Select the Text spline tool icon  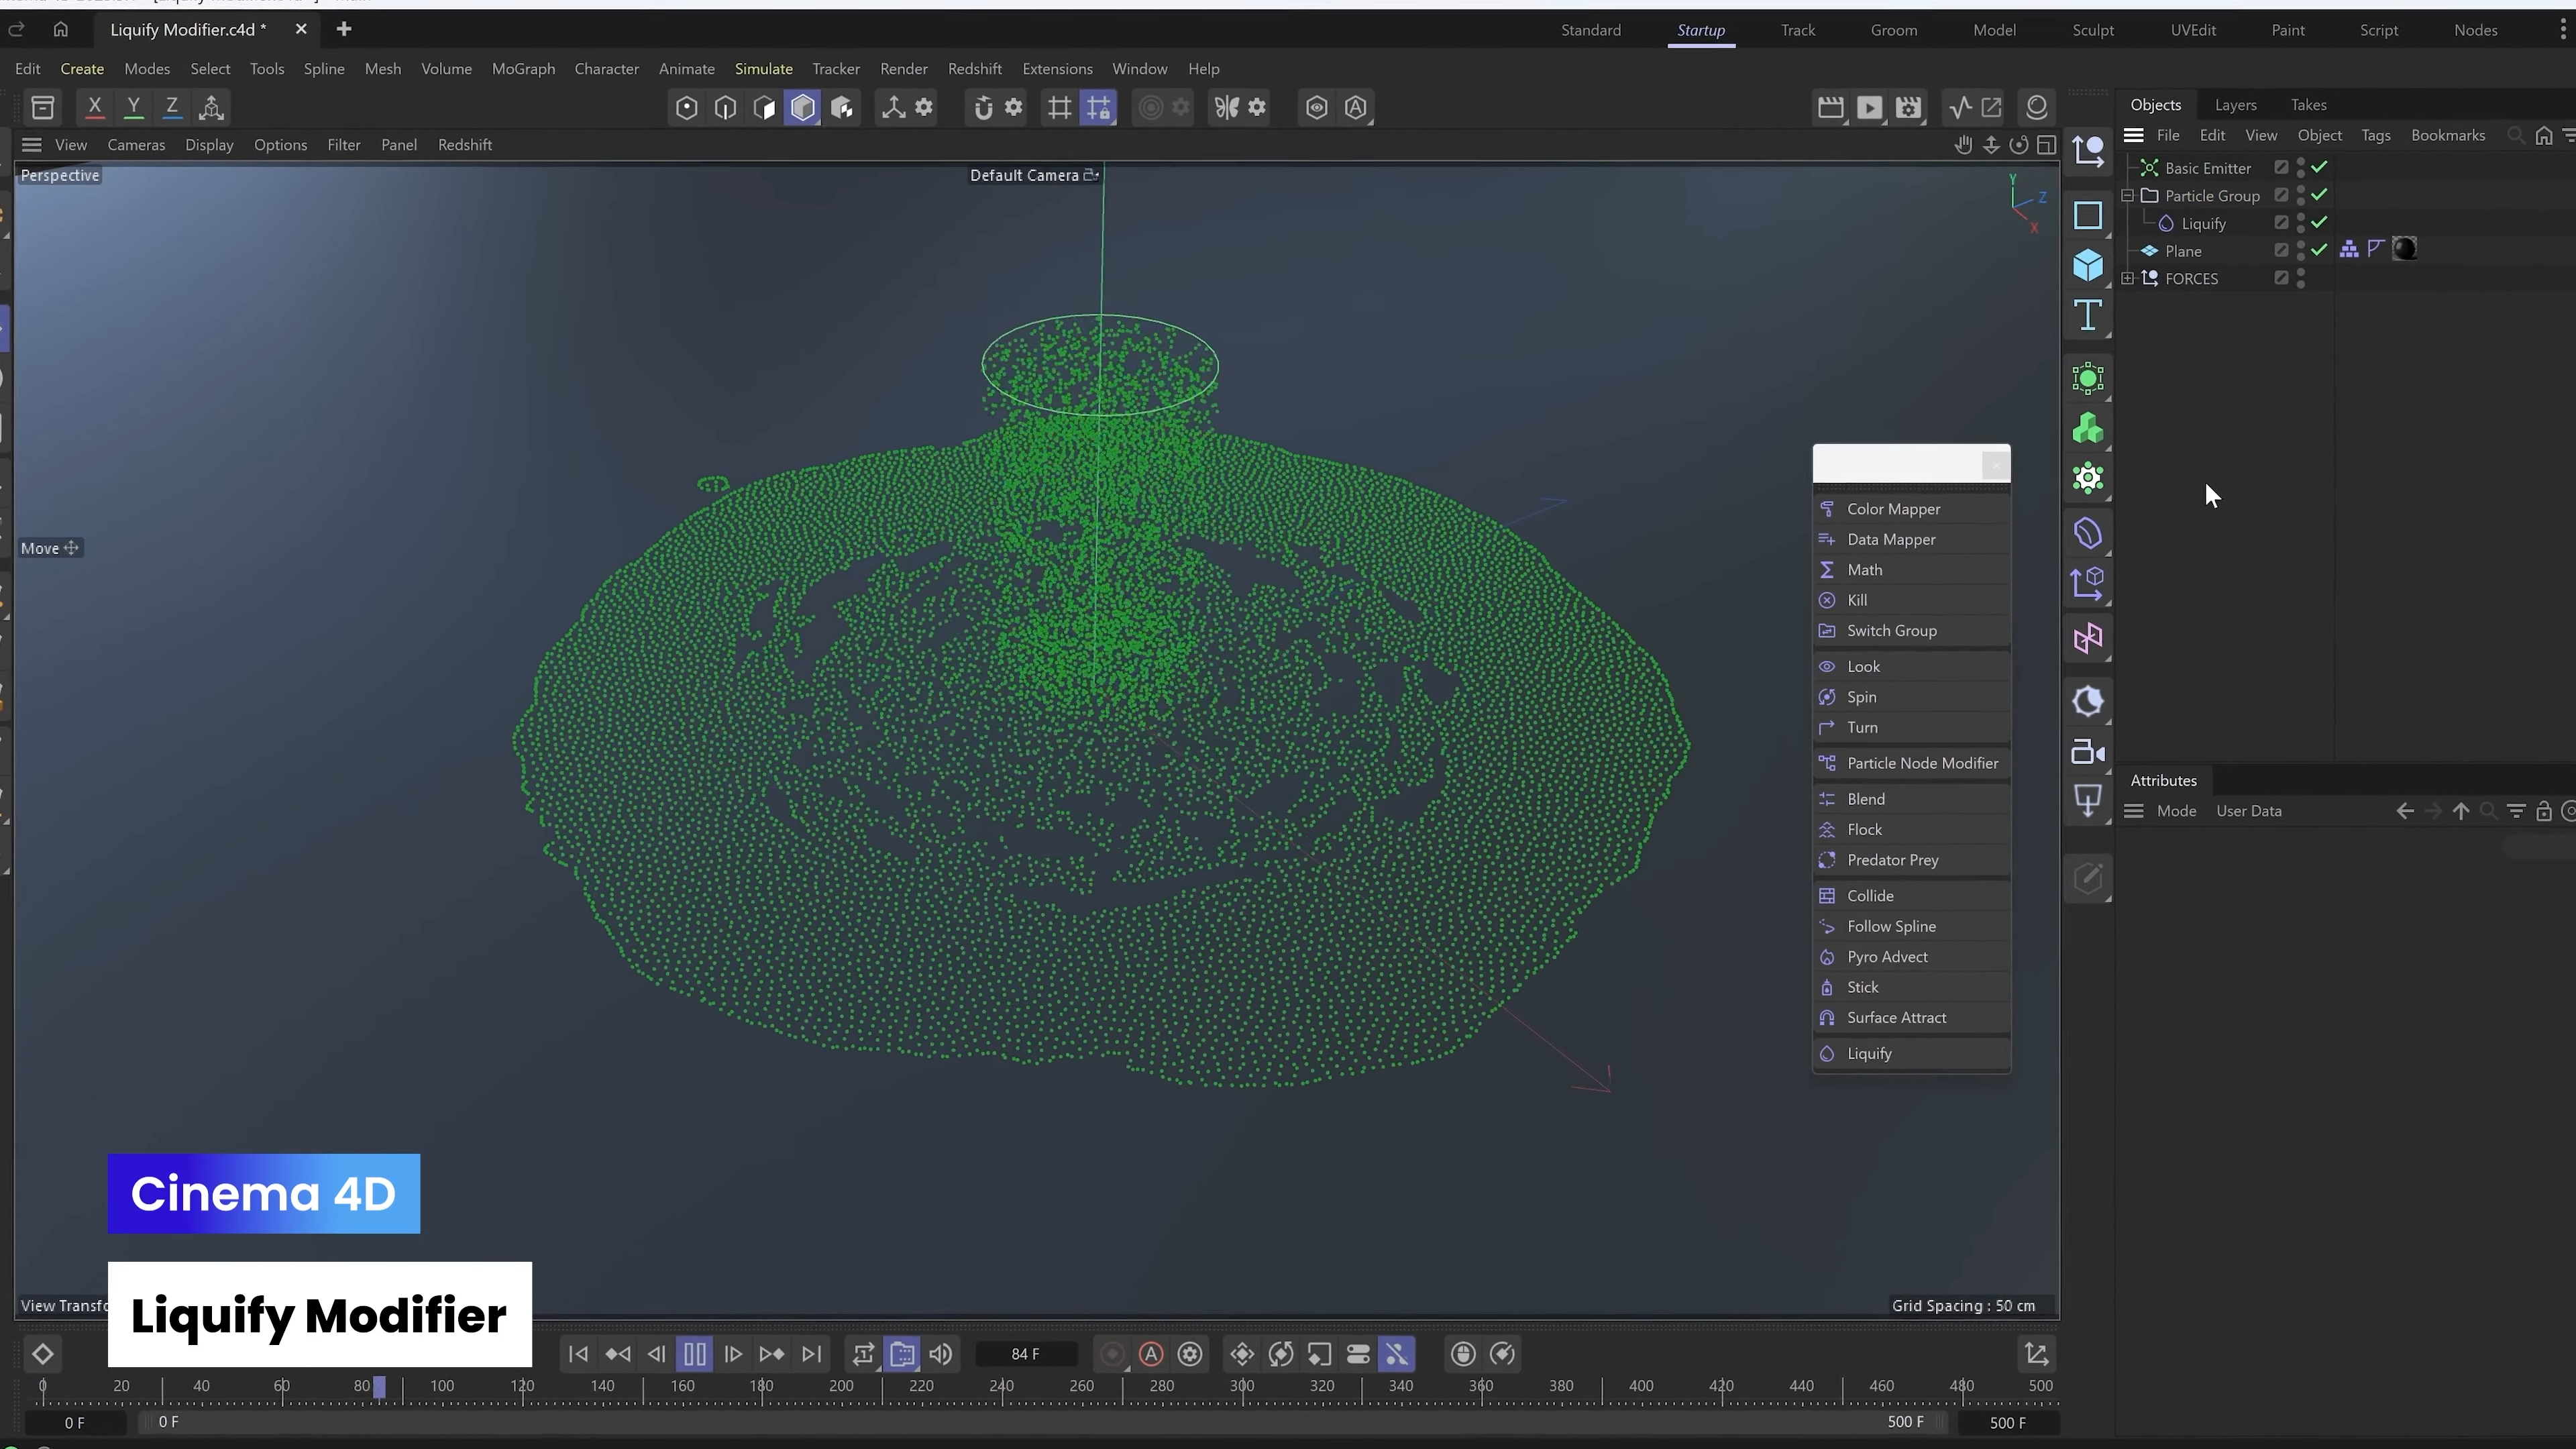tap(2088, 316)
